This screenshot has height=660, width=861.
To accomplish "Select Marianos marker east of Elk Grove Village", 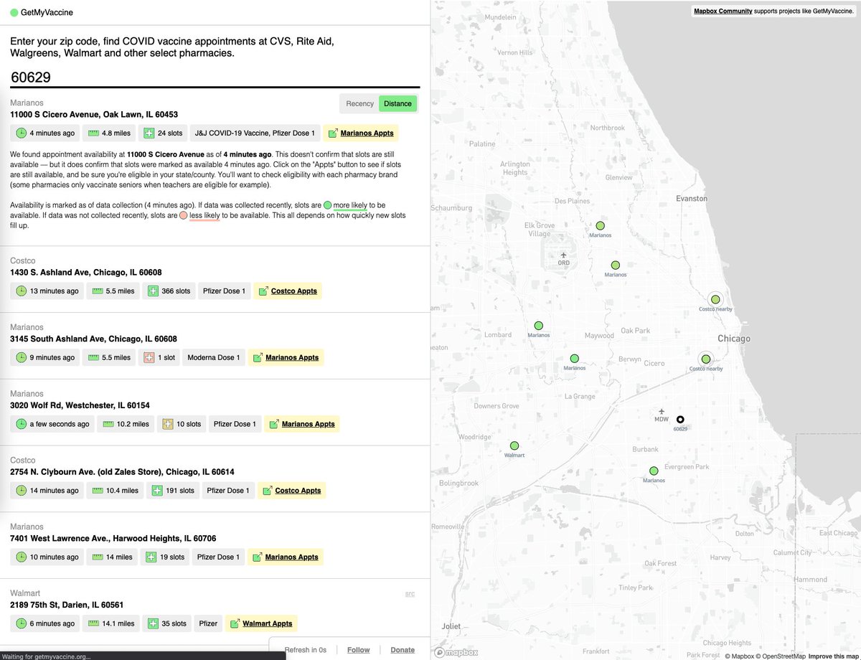I will coord(600,225).
